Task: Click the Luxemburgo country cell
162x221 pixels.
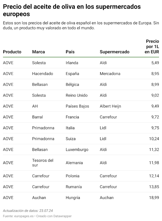Action: tap(77, 150)
